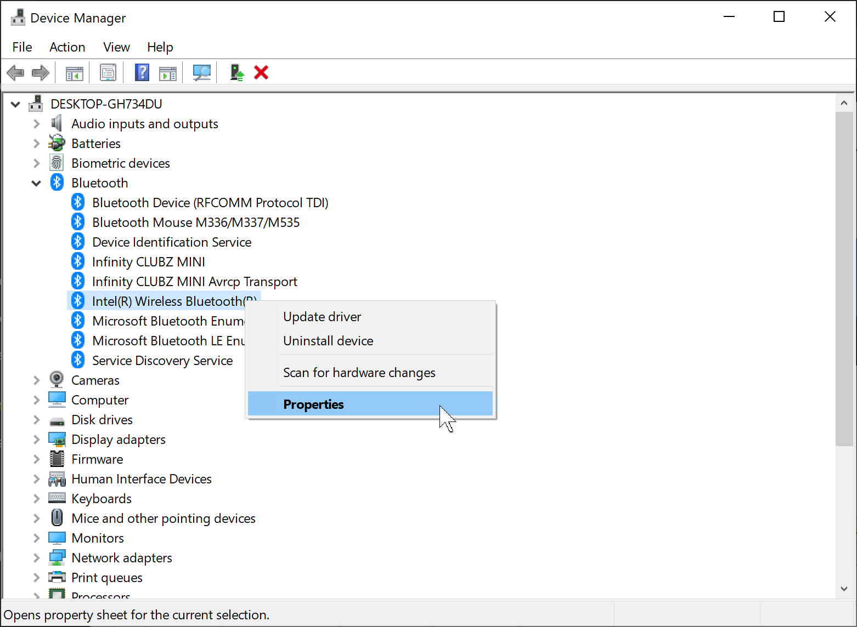The height and width of the screenshot is (627, 857).
Task: Click the DESKTOP-GH734DU computer icon
Action: click(36, 104)
